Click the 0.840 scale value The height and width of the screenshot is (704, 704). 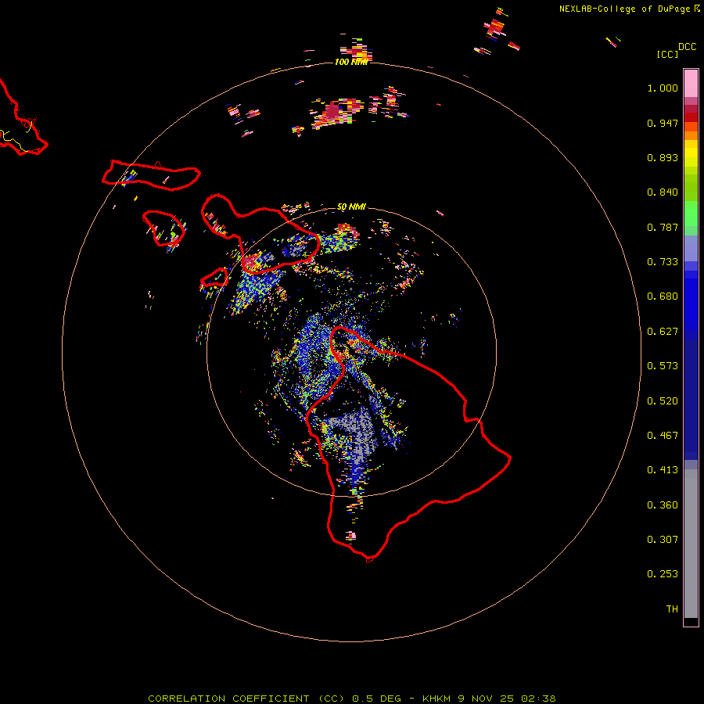(x=663, y=192)
